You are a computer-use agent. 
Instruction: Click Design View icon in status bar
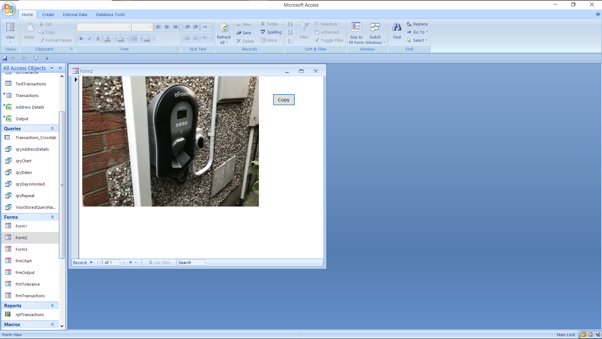click(598, 335)
